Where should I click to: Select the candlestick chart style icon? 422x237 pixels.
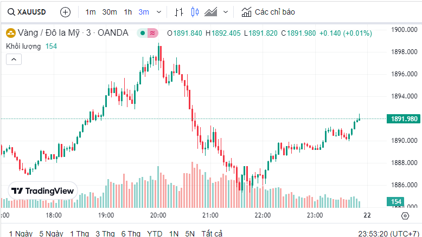(x=195, y=11)
